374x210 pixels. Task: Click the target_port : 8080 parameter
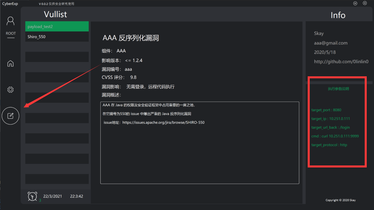[x=326, y=110]
